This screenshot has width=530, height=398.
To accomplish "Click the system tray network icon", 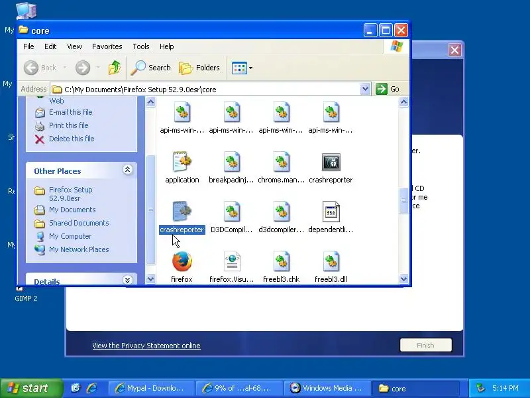I will click(480, 388).
